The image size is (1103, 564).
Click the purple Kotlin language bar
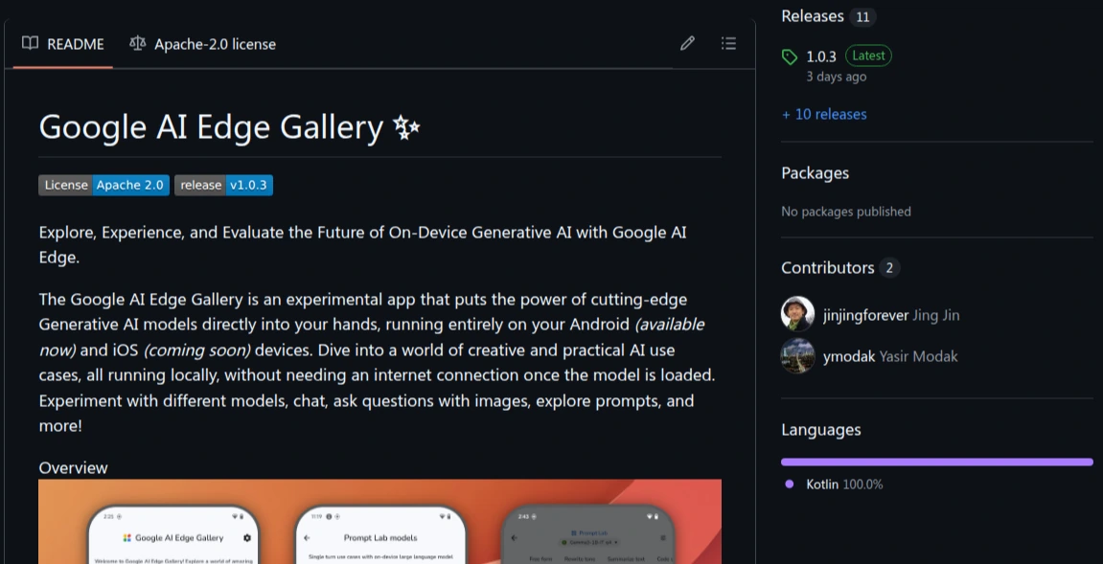point(937,462)
